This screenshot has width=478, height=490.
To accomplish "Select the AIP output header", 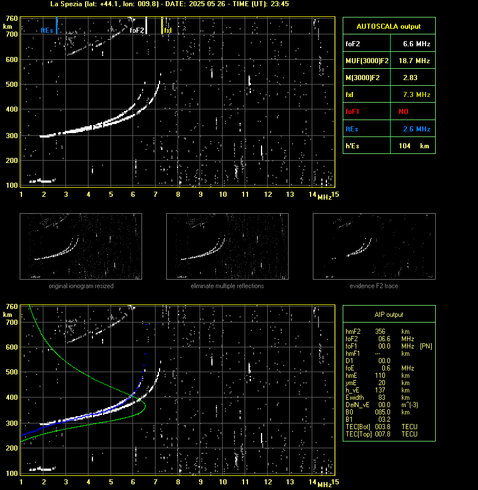I will pyautogui.click(x=388, y=315).
